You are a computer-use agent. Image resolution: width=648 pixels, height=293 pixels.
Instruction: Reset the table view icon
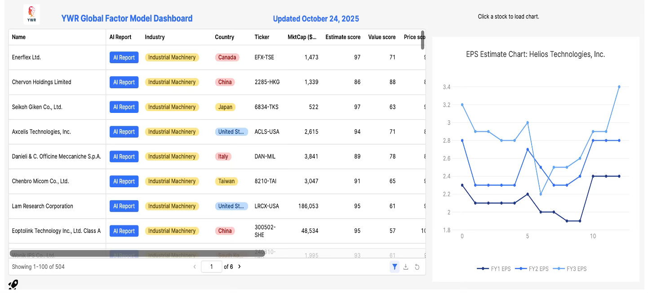[x=417, y=267]
